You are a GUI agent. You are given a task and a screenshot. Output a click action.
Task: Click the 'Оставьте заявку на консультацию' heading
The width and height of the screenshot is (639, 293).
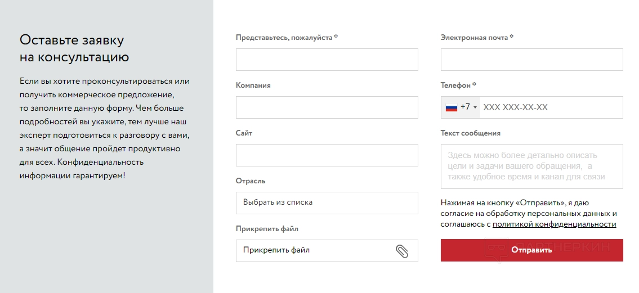click(x=74, y=48)
